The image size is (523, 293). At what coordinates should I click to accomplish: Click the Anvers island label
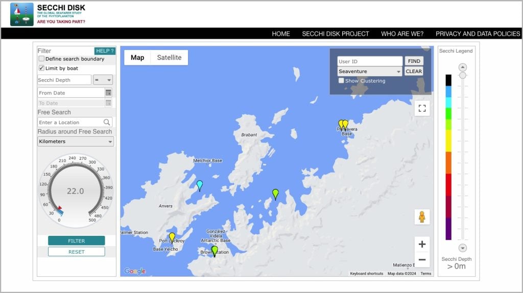165,206
